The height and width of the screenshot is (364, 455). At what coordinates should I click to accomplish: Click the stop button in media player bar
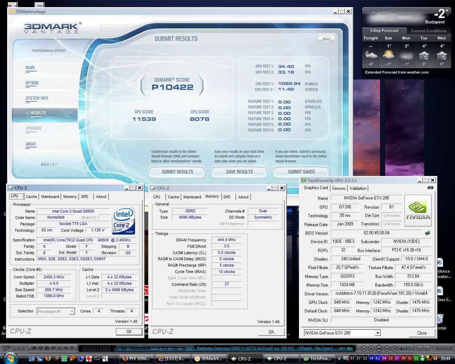[x=371, y=348]
